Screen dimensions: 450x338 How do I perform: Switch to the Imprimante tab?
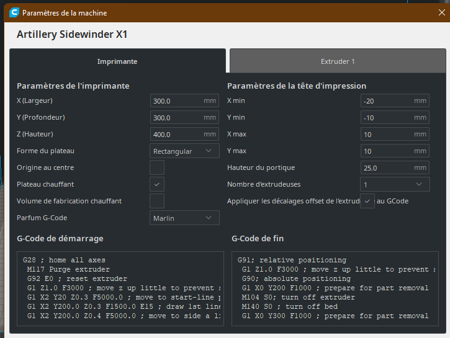point(117,61)
